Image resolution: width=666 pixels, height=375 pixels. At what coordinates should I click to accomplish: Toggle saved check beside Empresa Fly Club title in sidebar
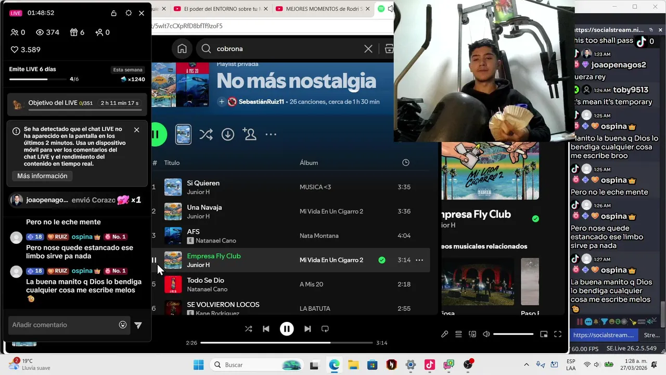(x=535, y=219)
